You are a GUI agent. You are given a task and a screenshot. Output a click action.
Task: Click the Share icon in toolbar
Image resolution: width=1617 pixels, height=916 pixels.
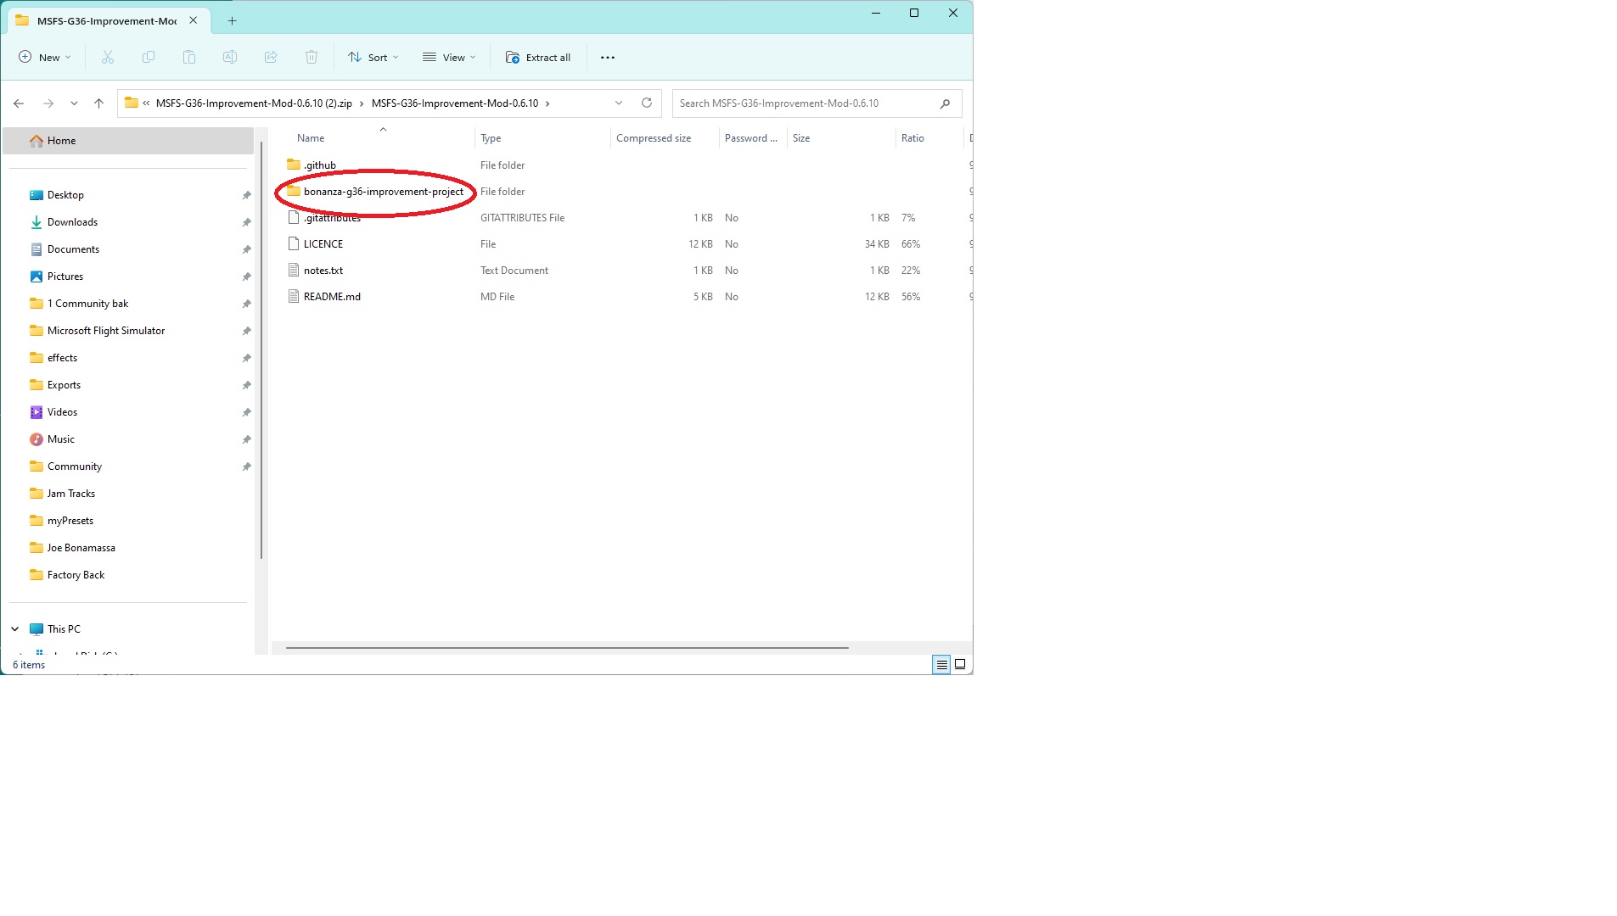[x=271, y=58]
